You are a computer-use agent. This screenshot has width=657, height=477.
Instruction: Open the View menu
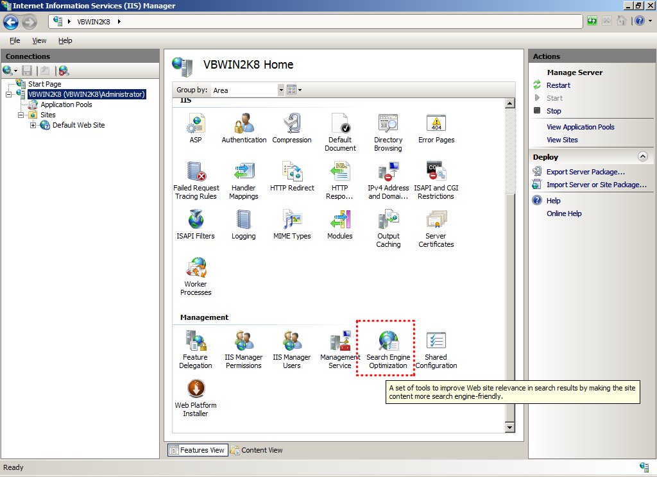coord(39,40)
